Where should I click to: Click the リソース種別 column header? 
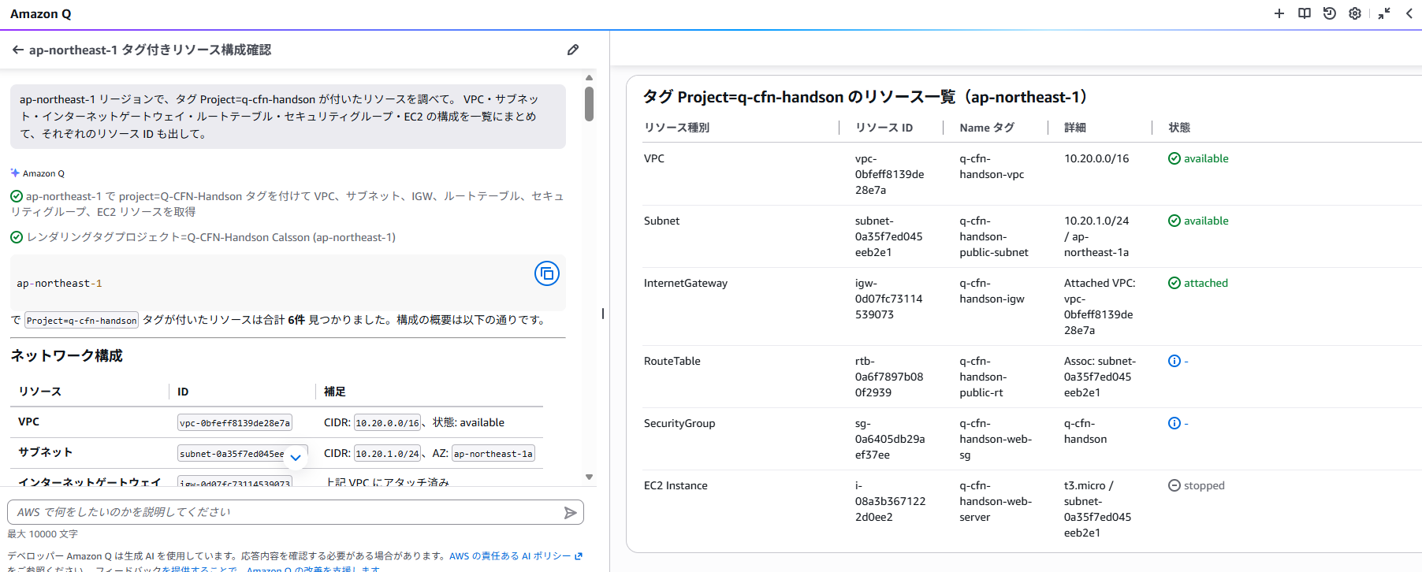(x=676, y=128)
